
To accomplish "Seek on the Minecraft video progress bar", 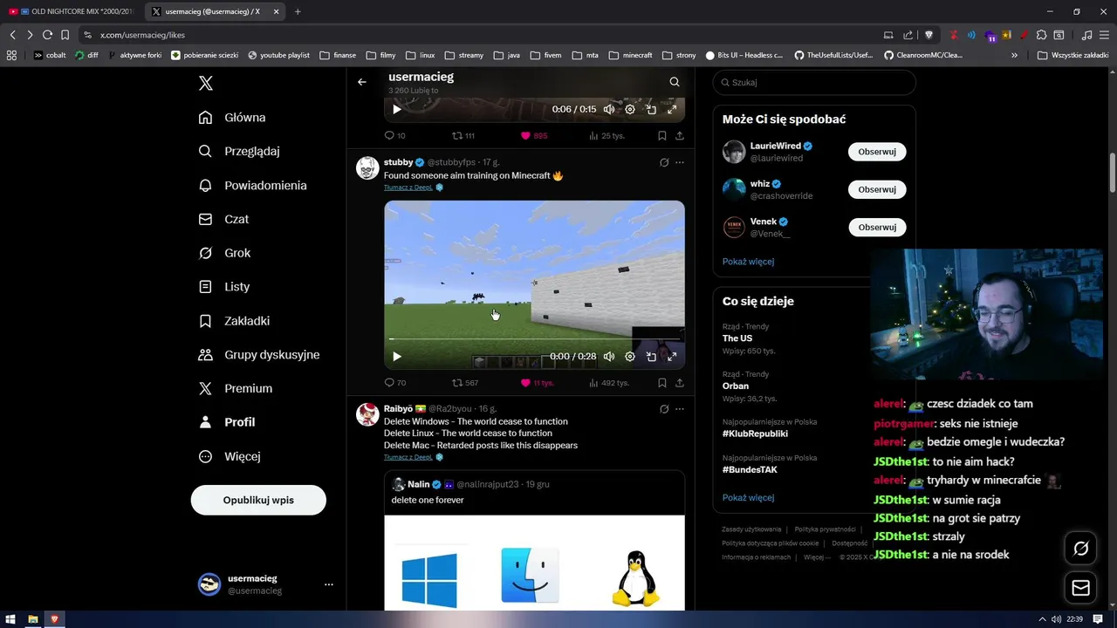I will [x=534, y=338].
